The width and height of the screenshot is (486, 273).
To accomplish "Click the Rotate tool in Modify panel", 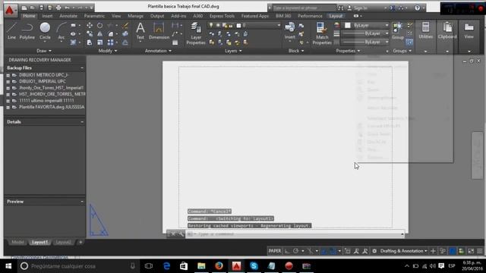I will point(99,25).
